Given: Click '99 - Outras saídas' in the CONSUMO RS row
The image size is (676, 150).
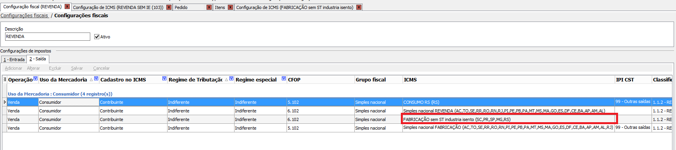Looking at the screenshot, I should [x=633, y=102].
